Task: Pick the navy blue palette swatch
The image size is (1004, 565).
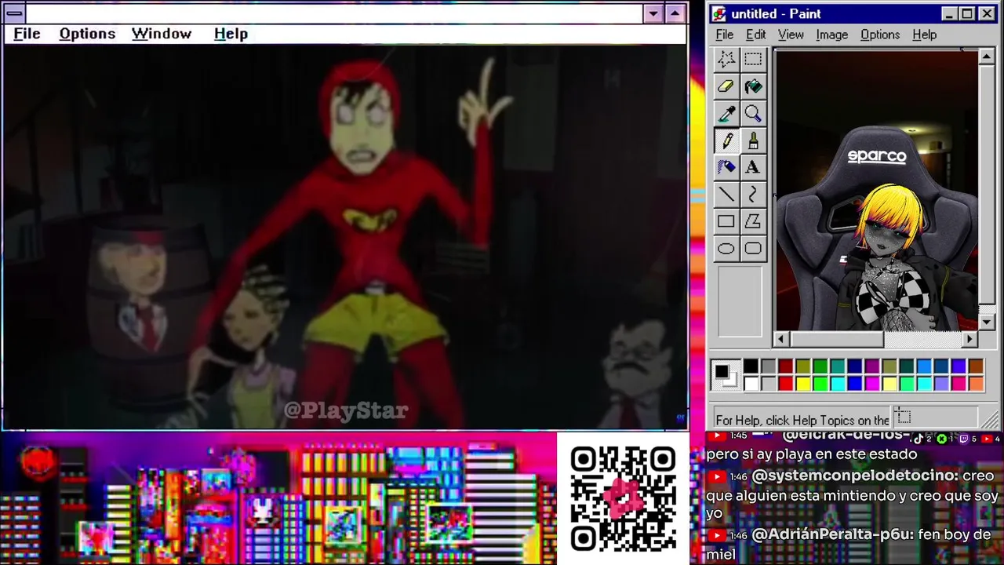Action: (854, 366)
